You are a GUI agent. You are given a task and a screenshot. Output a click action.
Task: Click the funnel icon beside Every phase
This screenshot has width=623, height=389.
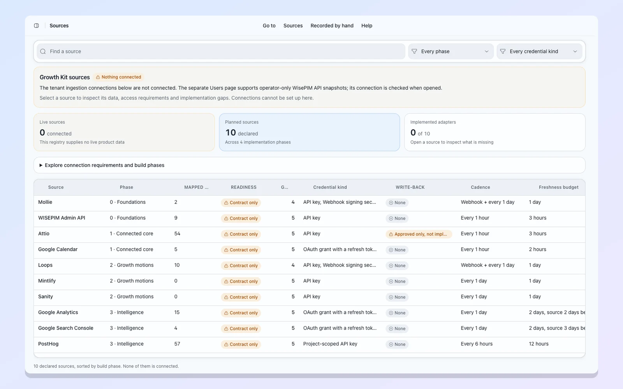414,51
